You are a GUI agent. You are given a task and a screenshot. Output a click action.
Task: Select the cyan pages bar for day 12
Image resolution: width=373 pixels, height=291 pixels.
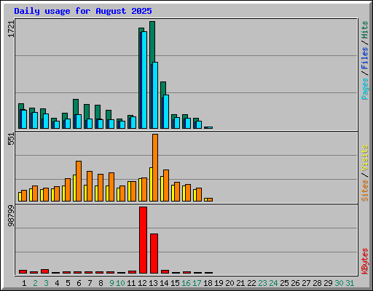[x=144, y=80]
